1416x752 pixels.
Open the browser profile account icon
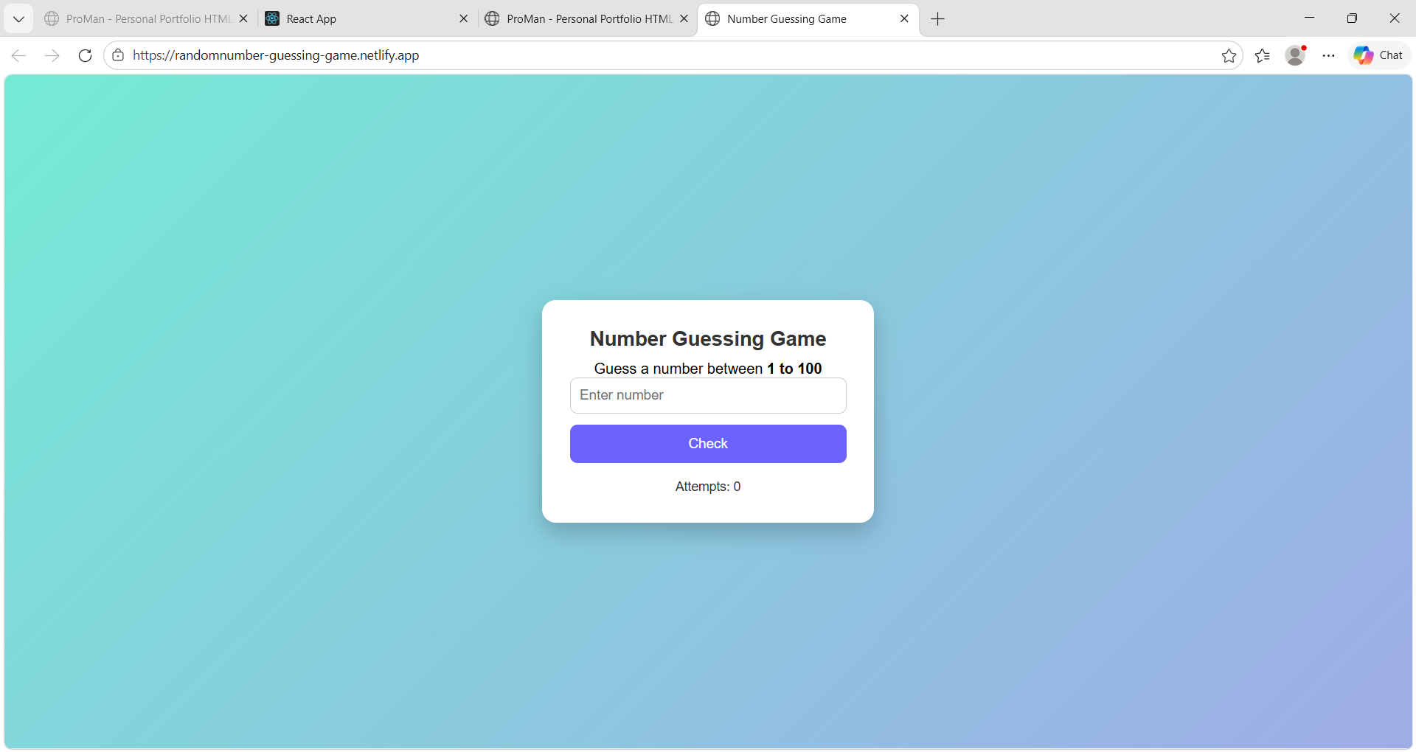[x=1296, y=55]
